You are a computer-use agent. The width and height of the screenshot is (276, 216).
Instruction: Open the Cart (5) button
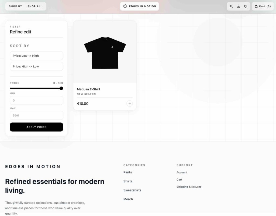click(263, 6)
